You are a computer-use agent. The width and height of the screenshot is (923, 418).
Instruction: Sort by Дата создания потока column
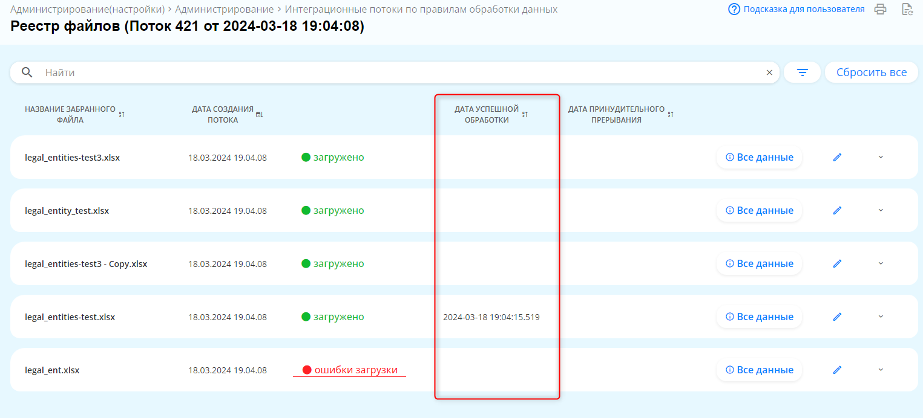pos(260,114)
